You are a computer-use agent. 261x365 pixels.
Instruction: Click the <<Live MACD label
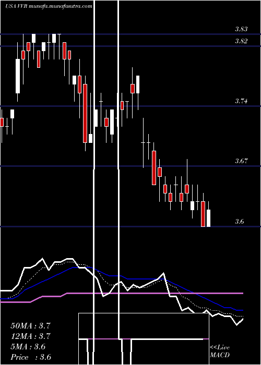click(x=220, y=351)
